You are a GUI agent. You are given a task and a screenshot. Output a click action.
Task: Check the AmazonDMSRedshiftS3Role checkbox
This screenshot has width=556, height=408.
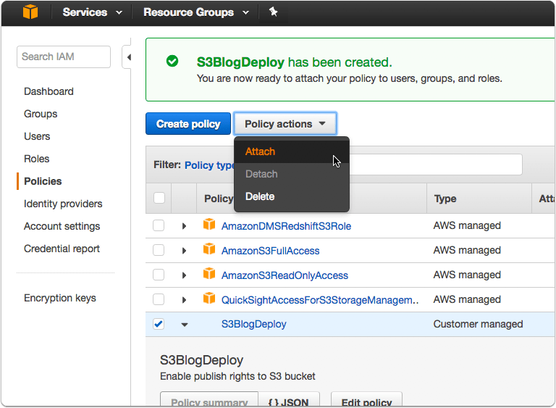[159, 225]
